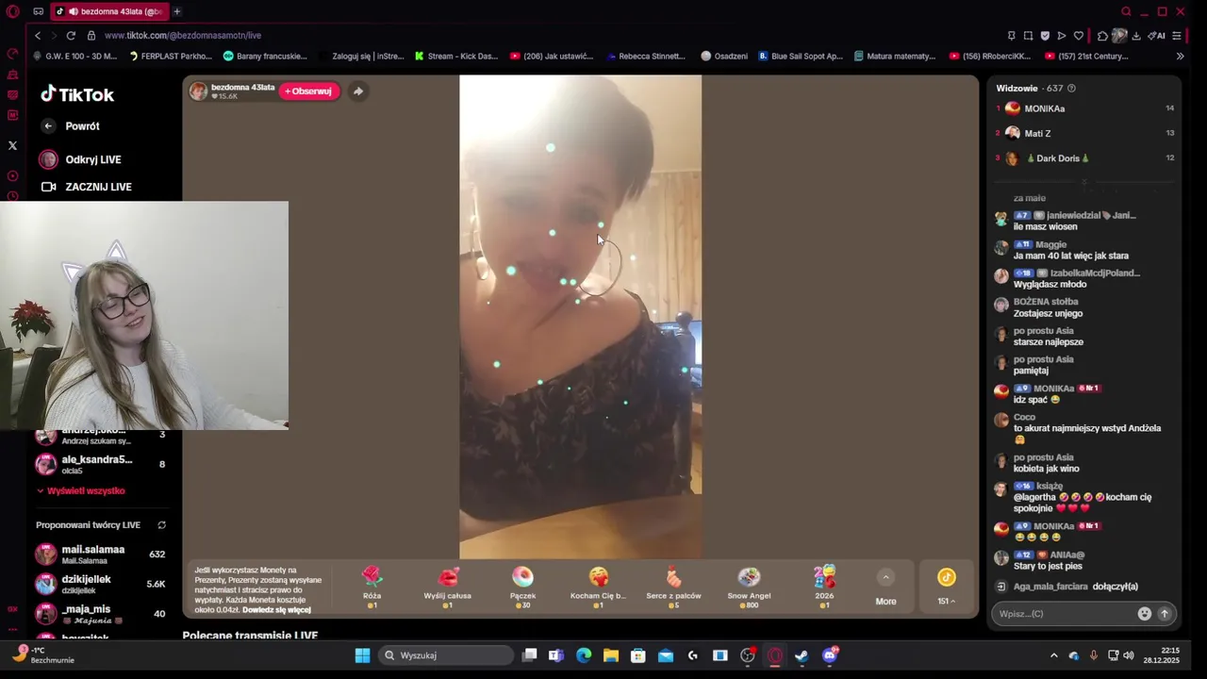
Task: Expand gift list with More arrow
Action: [885, 587]
